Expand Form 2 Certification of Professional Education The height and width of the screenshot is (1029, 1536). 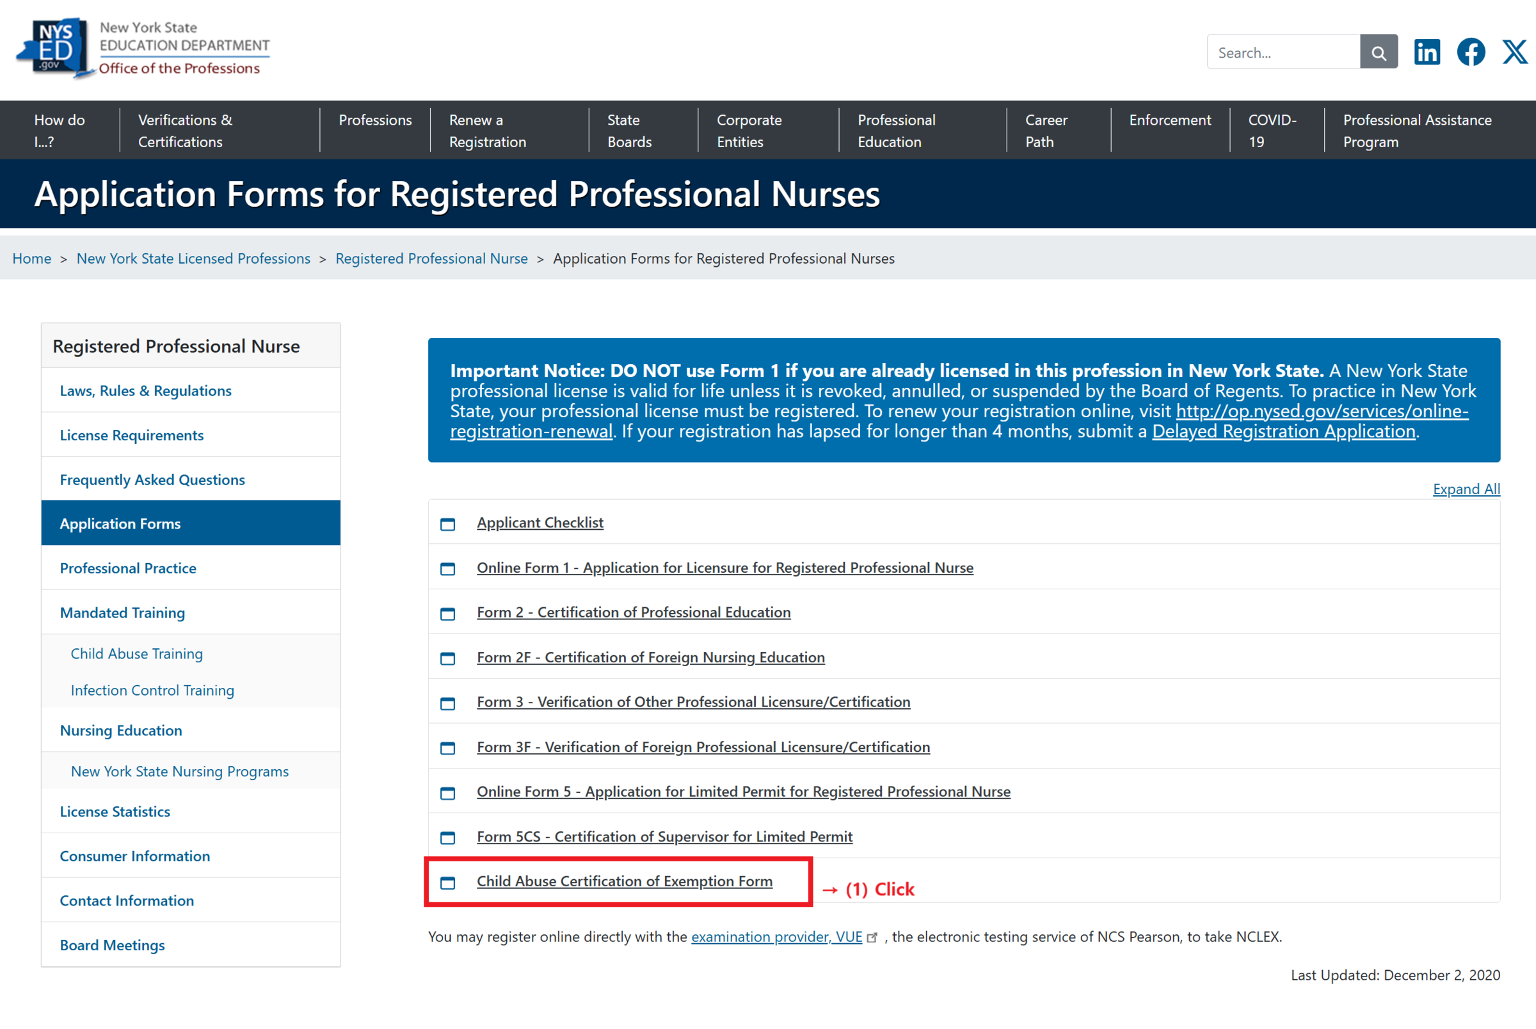634,612
